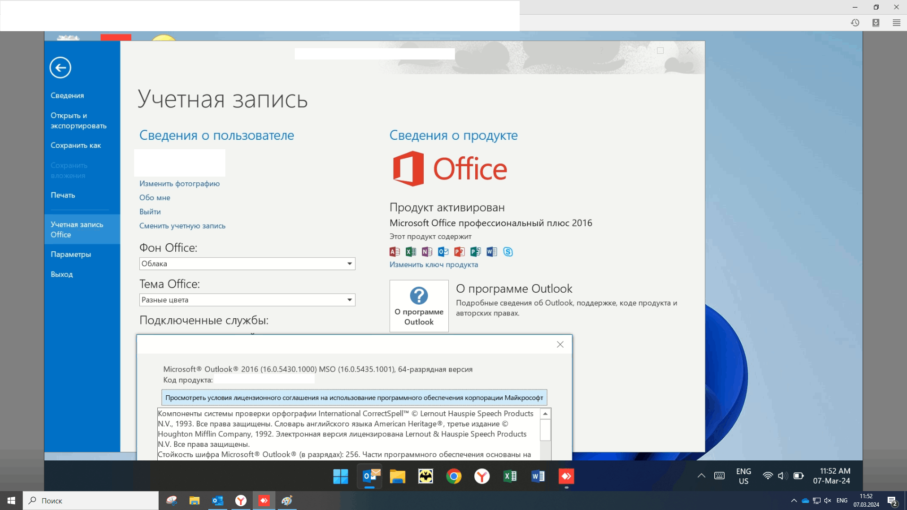907x510 pixels.
Task: Click the Publisher icon in product contents
Action: click(x=476, y=252)
